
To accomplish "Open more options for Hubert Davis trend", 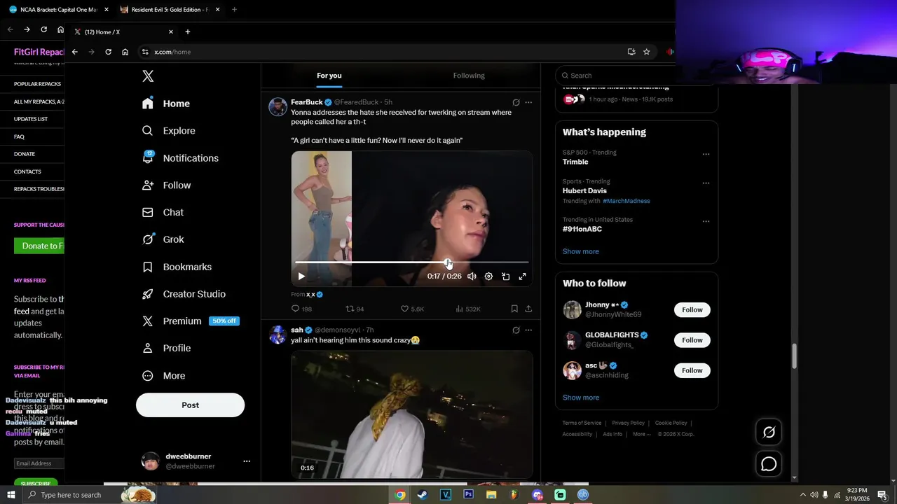I will [x=706, y=183].
